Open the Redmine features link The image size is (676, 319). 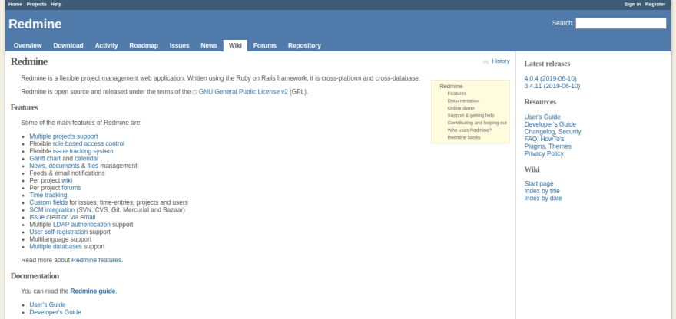pos(96,260)
